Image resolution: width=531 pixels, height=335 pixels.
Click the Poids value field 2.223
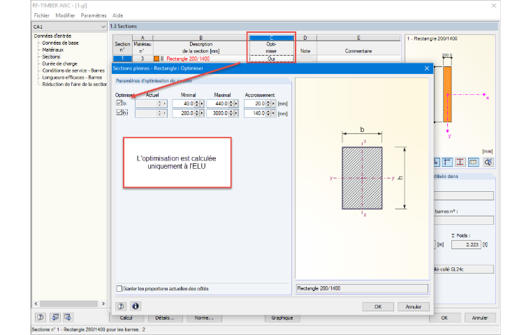(466, 245)
